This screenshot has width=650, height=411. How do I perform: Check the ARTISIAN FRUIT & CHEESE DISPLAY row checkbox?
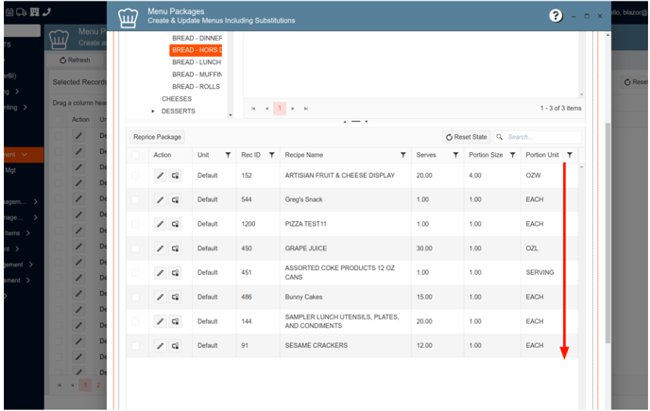(x=136, y=175)
